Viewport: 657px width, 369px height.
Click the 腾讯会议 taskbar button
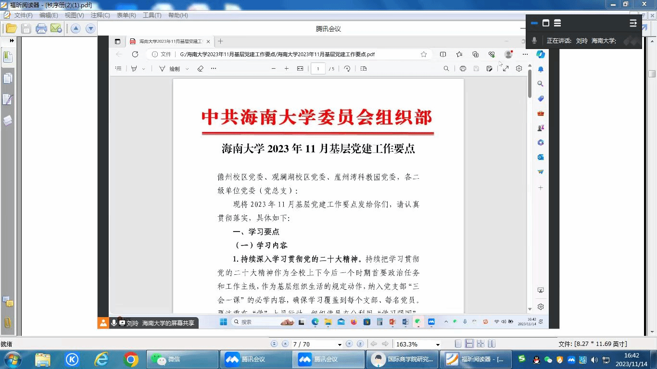(255, 359)
